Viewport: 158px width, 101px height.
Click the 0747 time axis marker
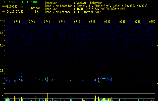tap(107, 22)
